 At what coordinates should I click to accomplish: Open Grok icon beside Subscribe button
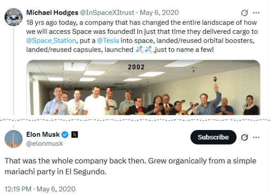pos(245,137)
